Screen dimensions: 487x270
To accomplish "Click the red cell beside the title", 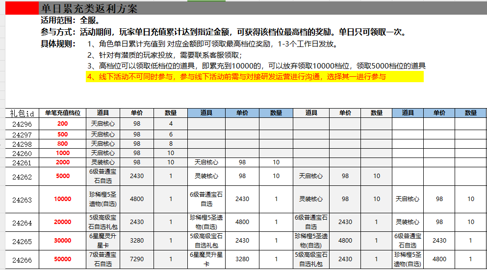I will point(22,8).
